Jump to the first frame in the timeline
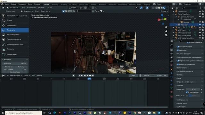This screenshot has height=115, width=205. 79,75
